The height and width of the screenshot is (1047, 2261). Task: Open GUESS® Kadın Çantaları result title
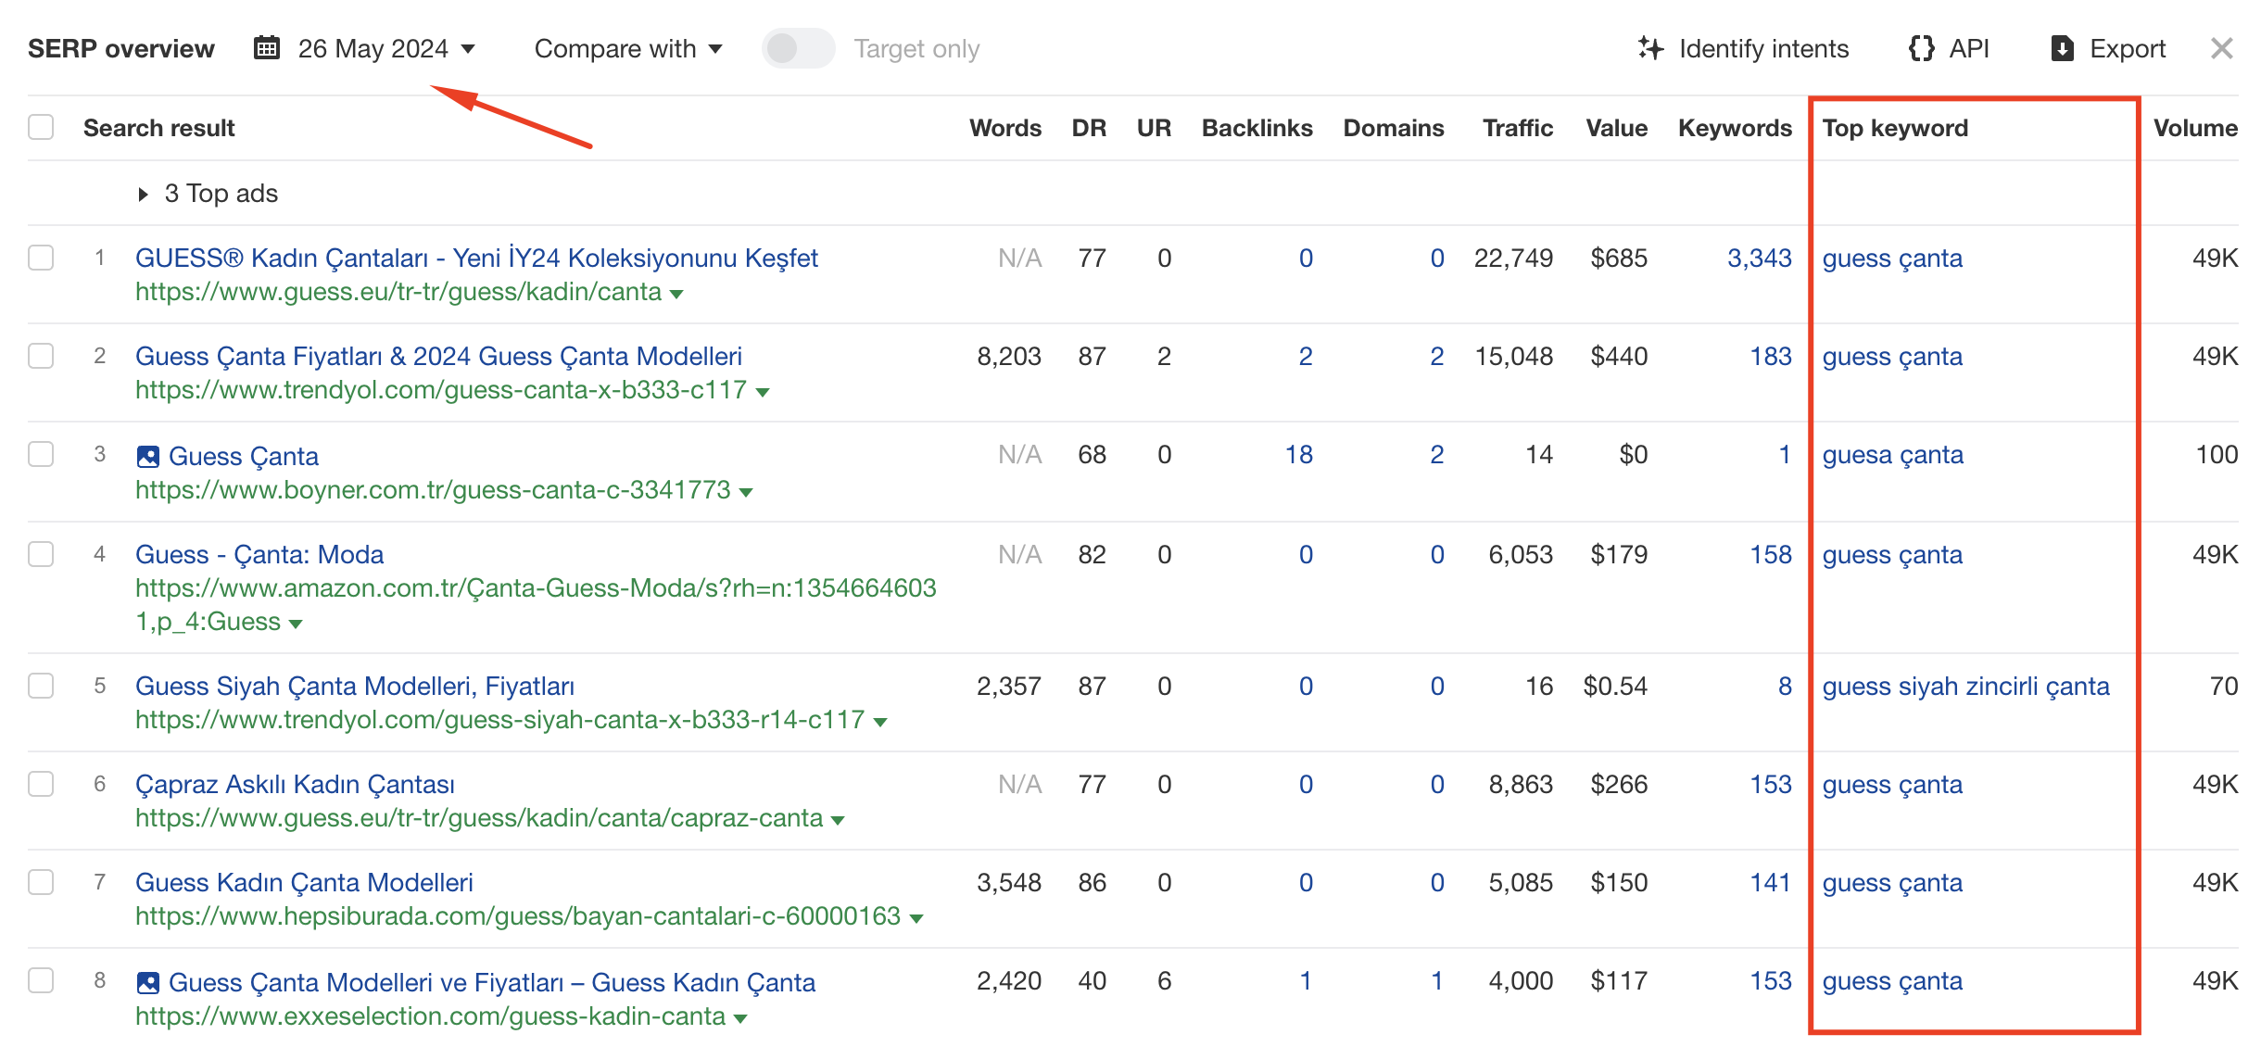coord(476,258)
